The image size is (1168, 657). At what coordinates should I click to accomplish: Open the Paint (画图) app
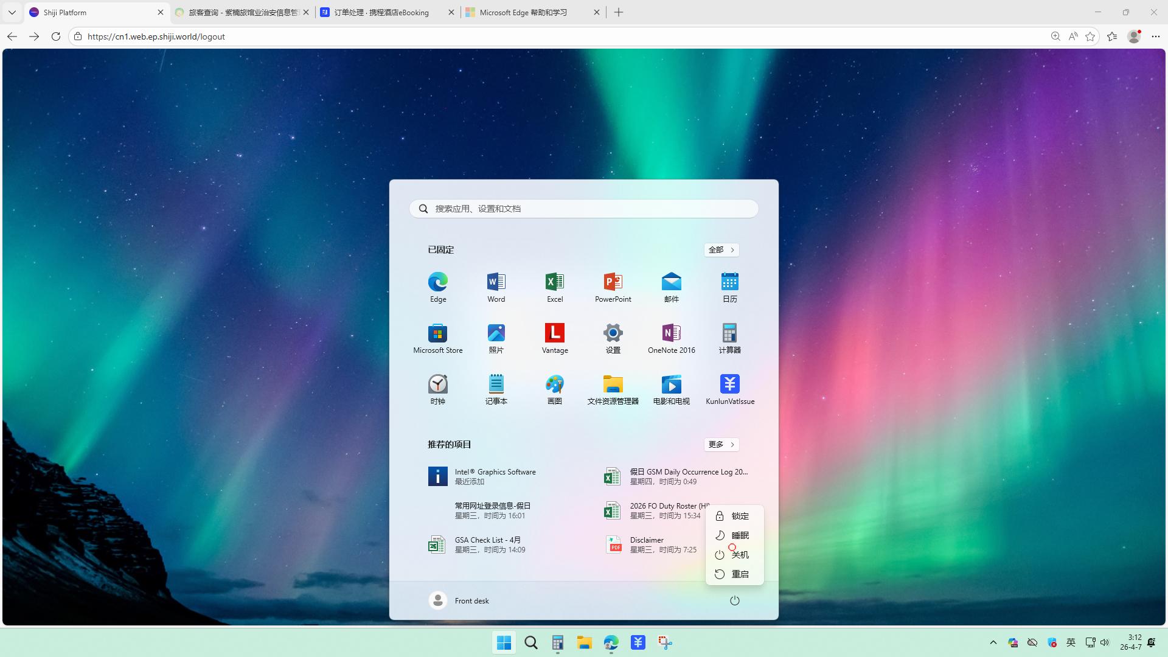click(x=554, y=389)
